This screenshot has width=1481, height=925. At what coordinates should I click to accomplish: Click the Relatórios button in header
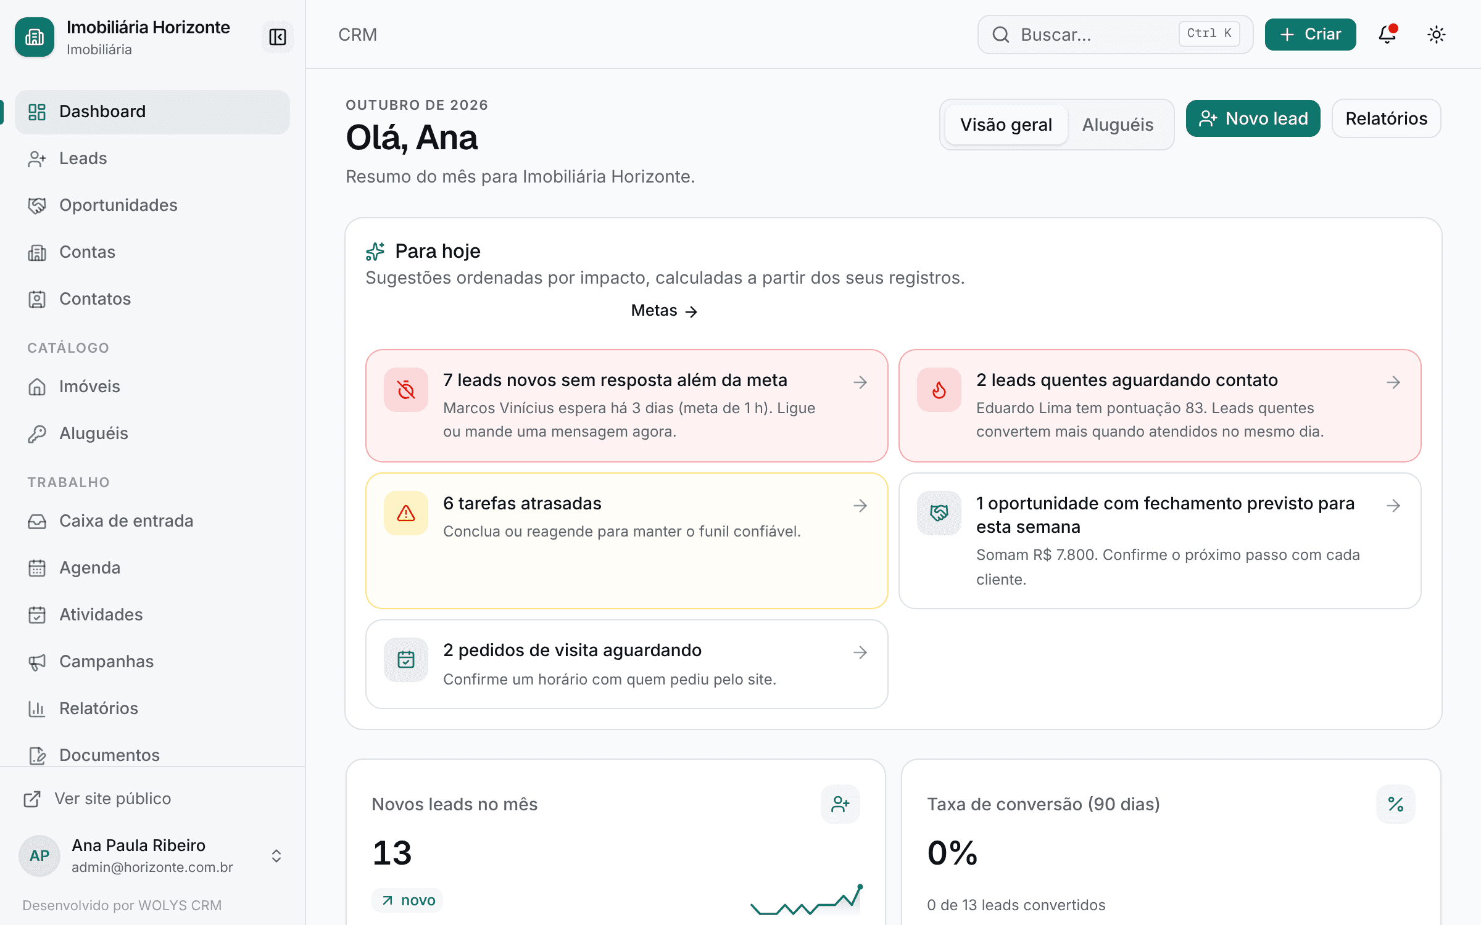1386,118
